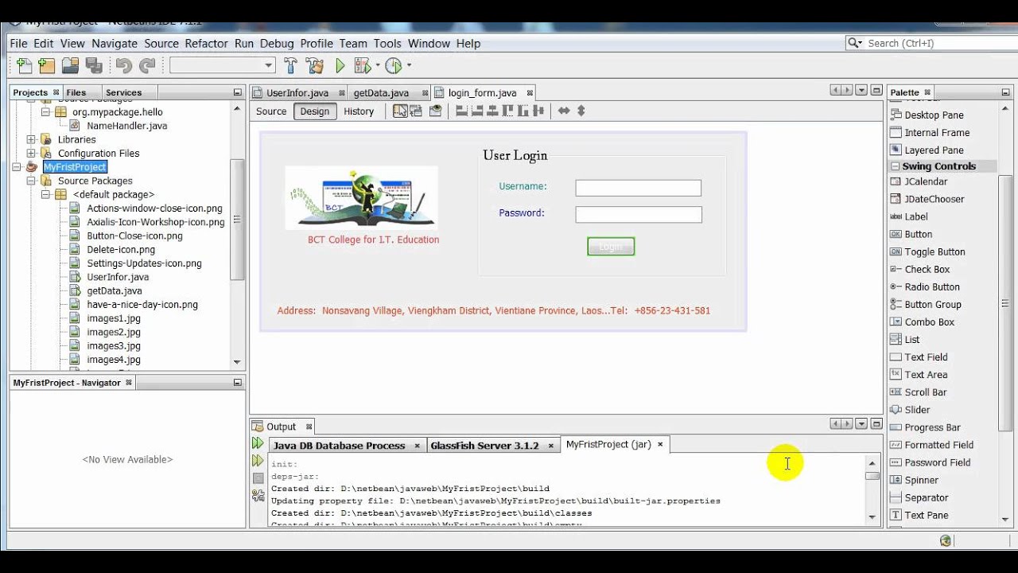Click the Undo arrow icon
The height and width of the screenshot is (573, 1018).
(123, 65)
